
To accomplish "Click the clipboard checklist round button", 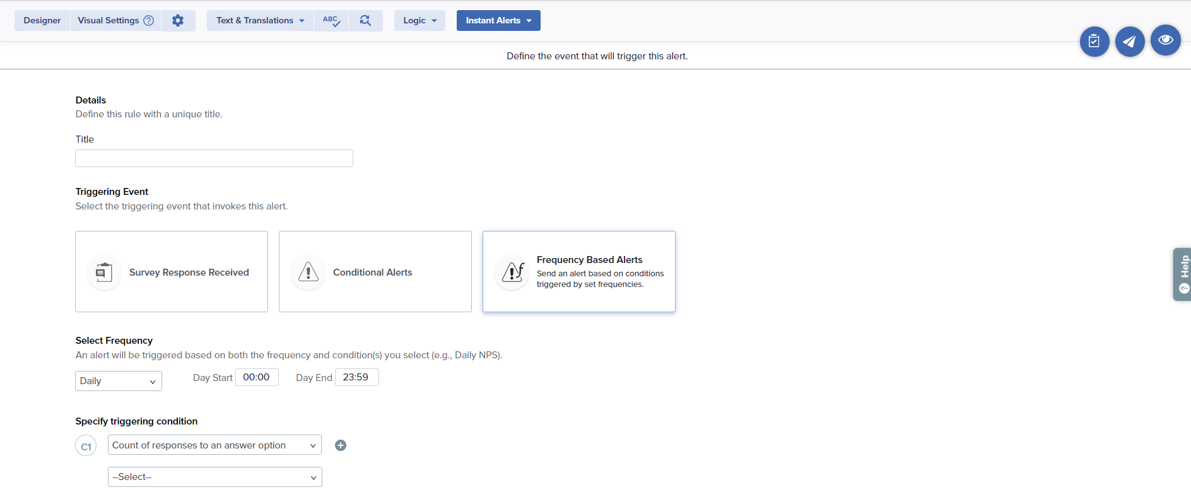I will click(x=1094, y=42).
